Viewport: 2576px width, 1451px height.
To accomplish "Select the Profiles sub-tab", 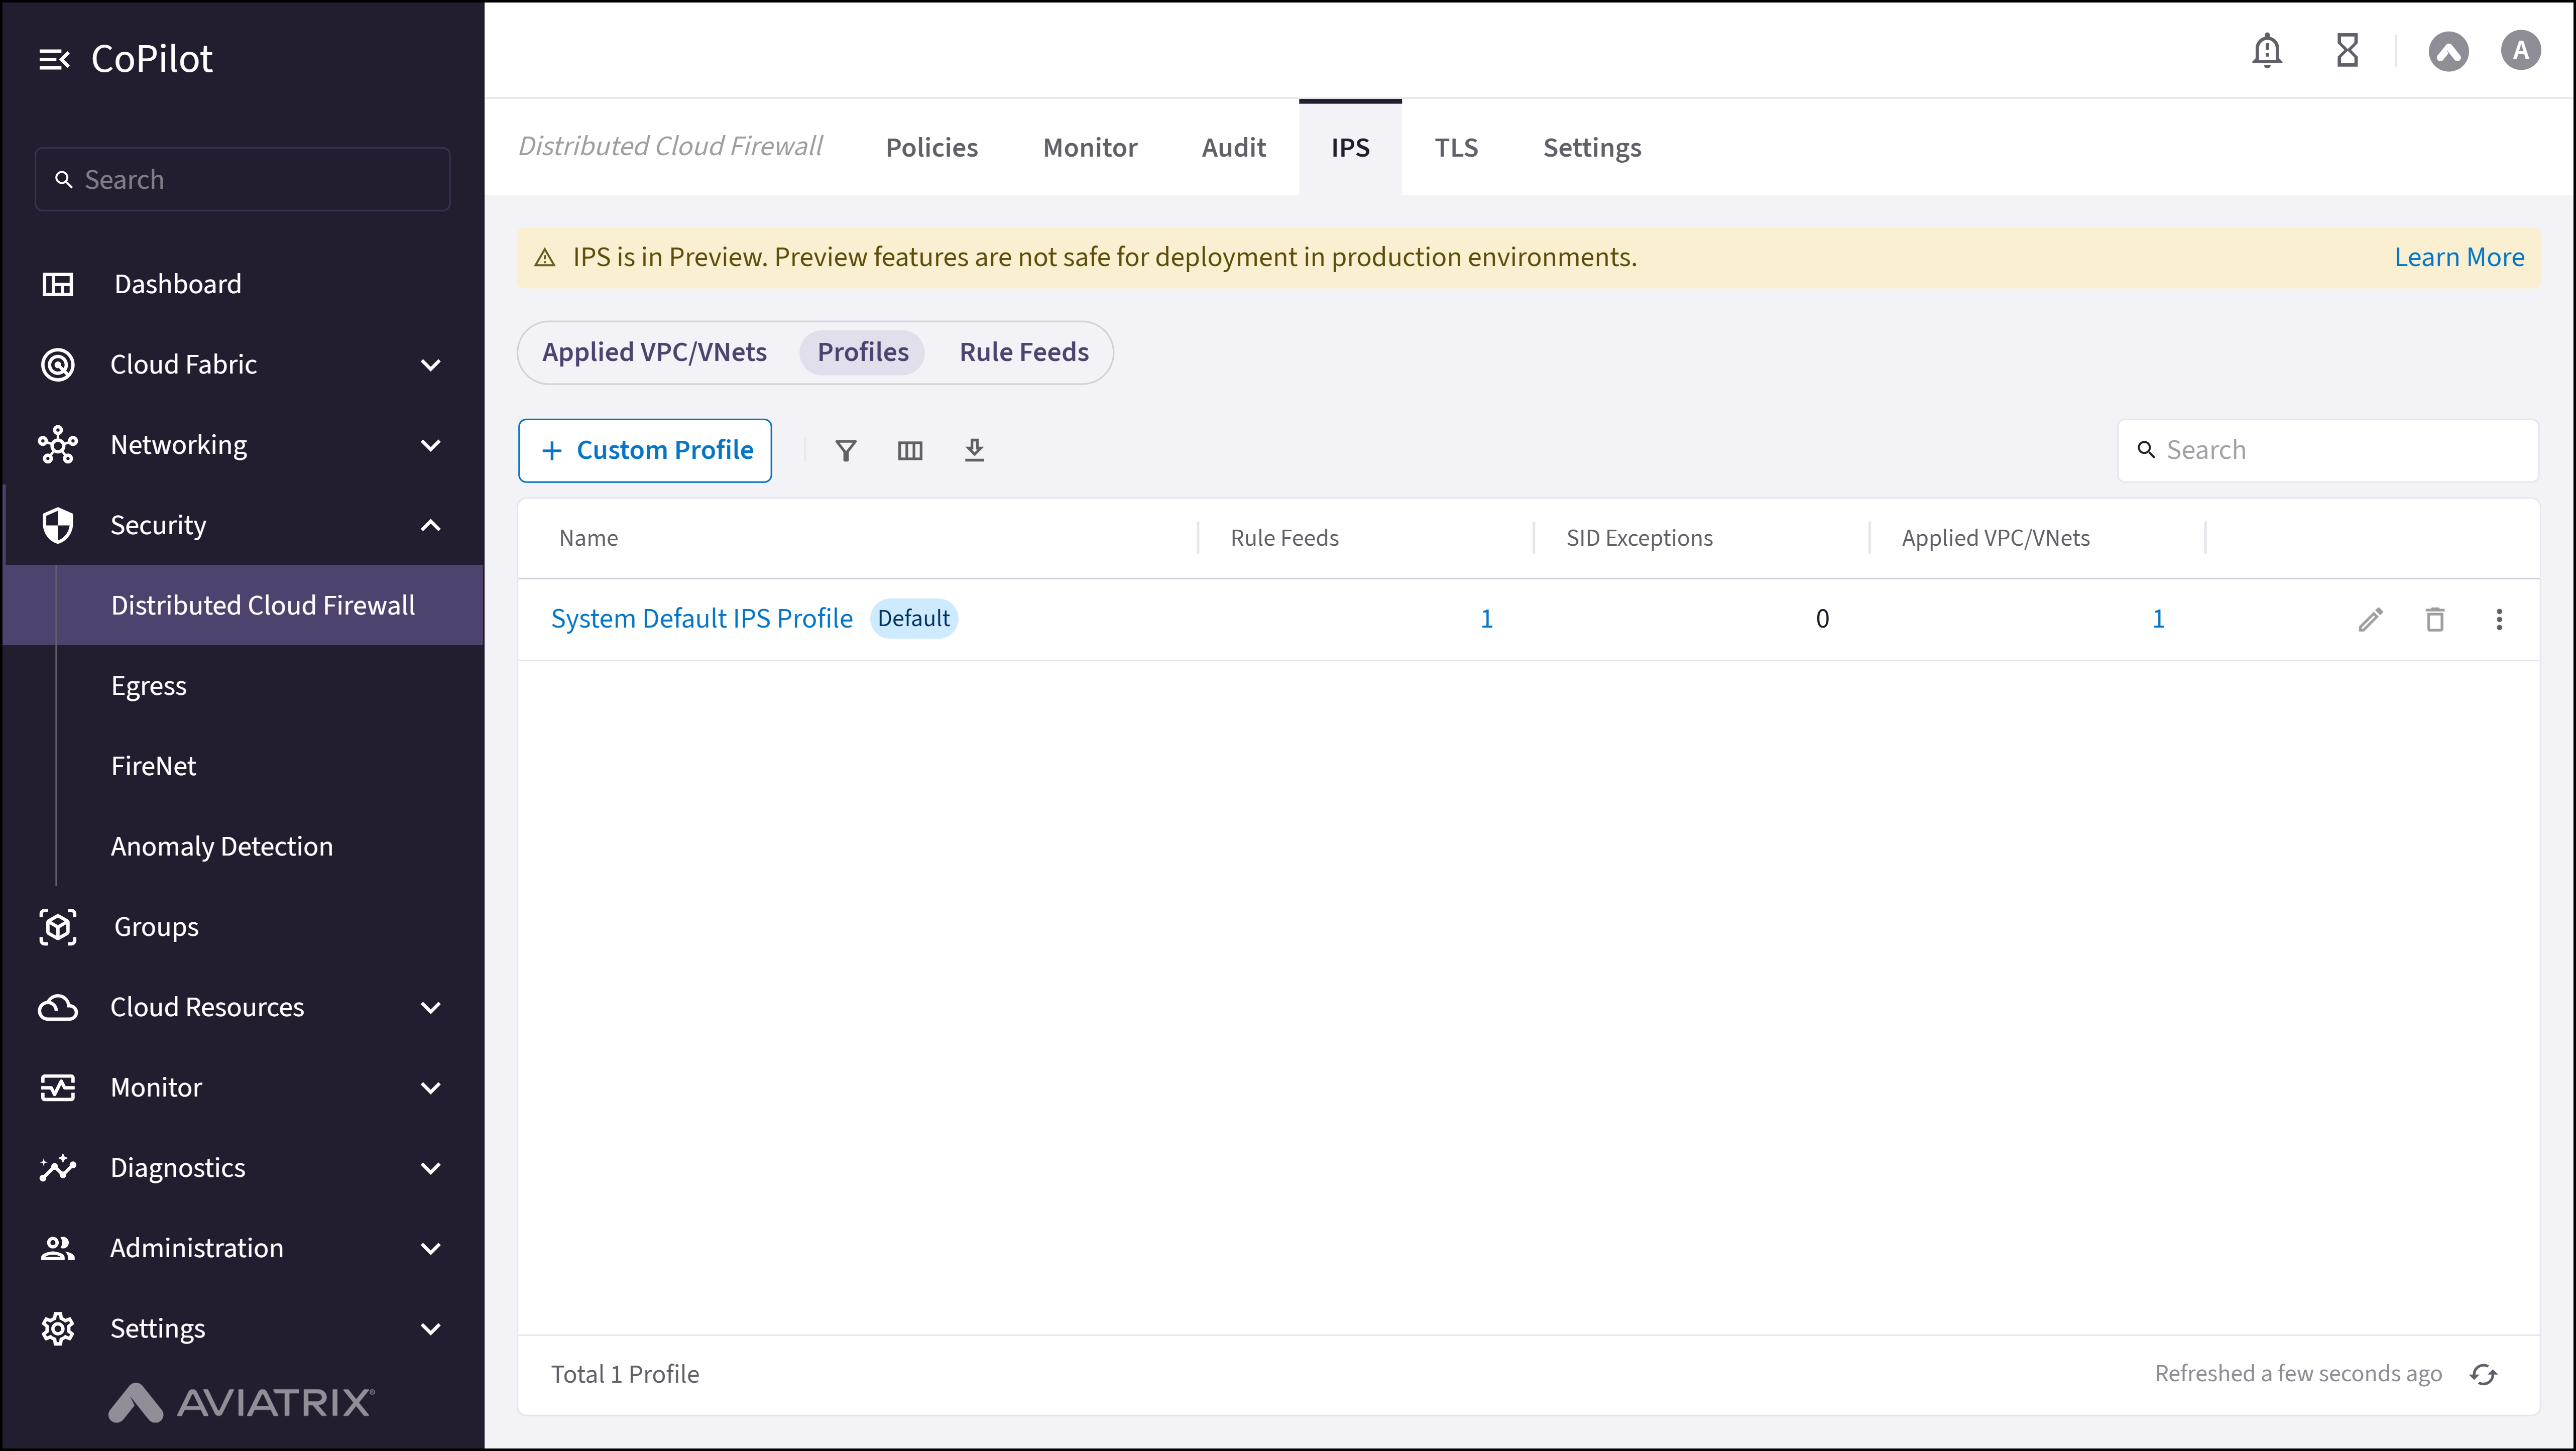I will pyautogui.click(x=862, y=352).
